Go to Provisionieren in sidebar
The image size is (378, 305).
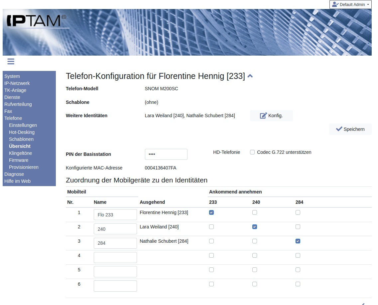coord(24,167)
